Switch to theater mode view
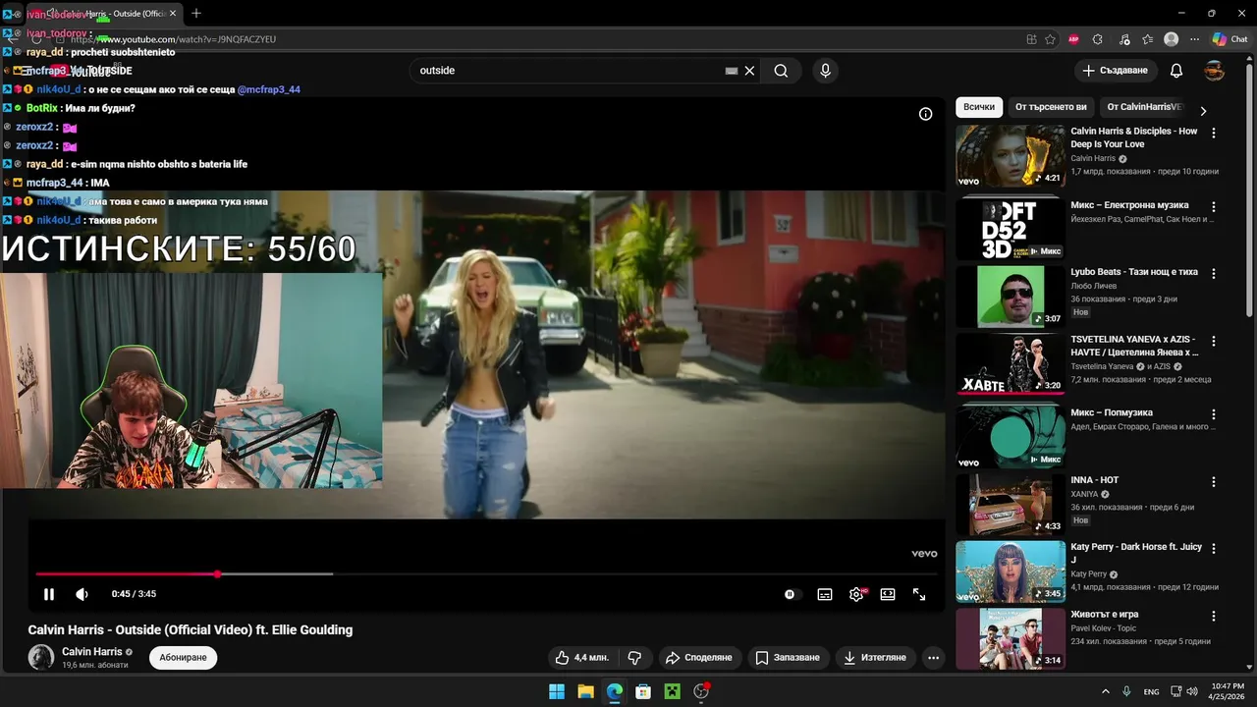The height and width of the screenshot is (707, 1257). point(888,594)
